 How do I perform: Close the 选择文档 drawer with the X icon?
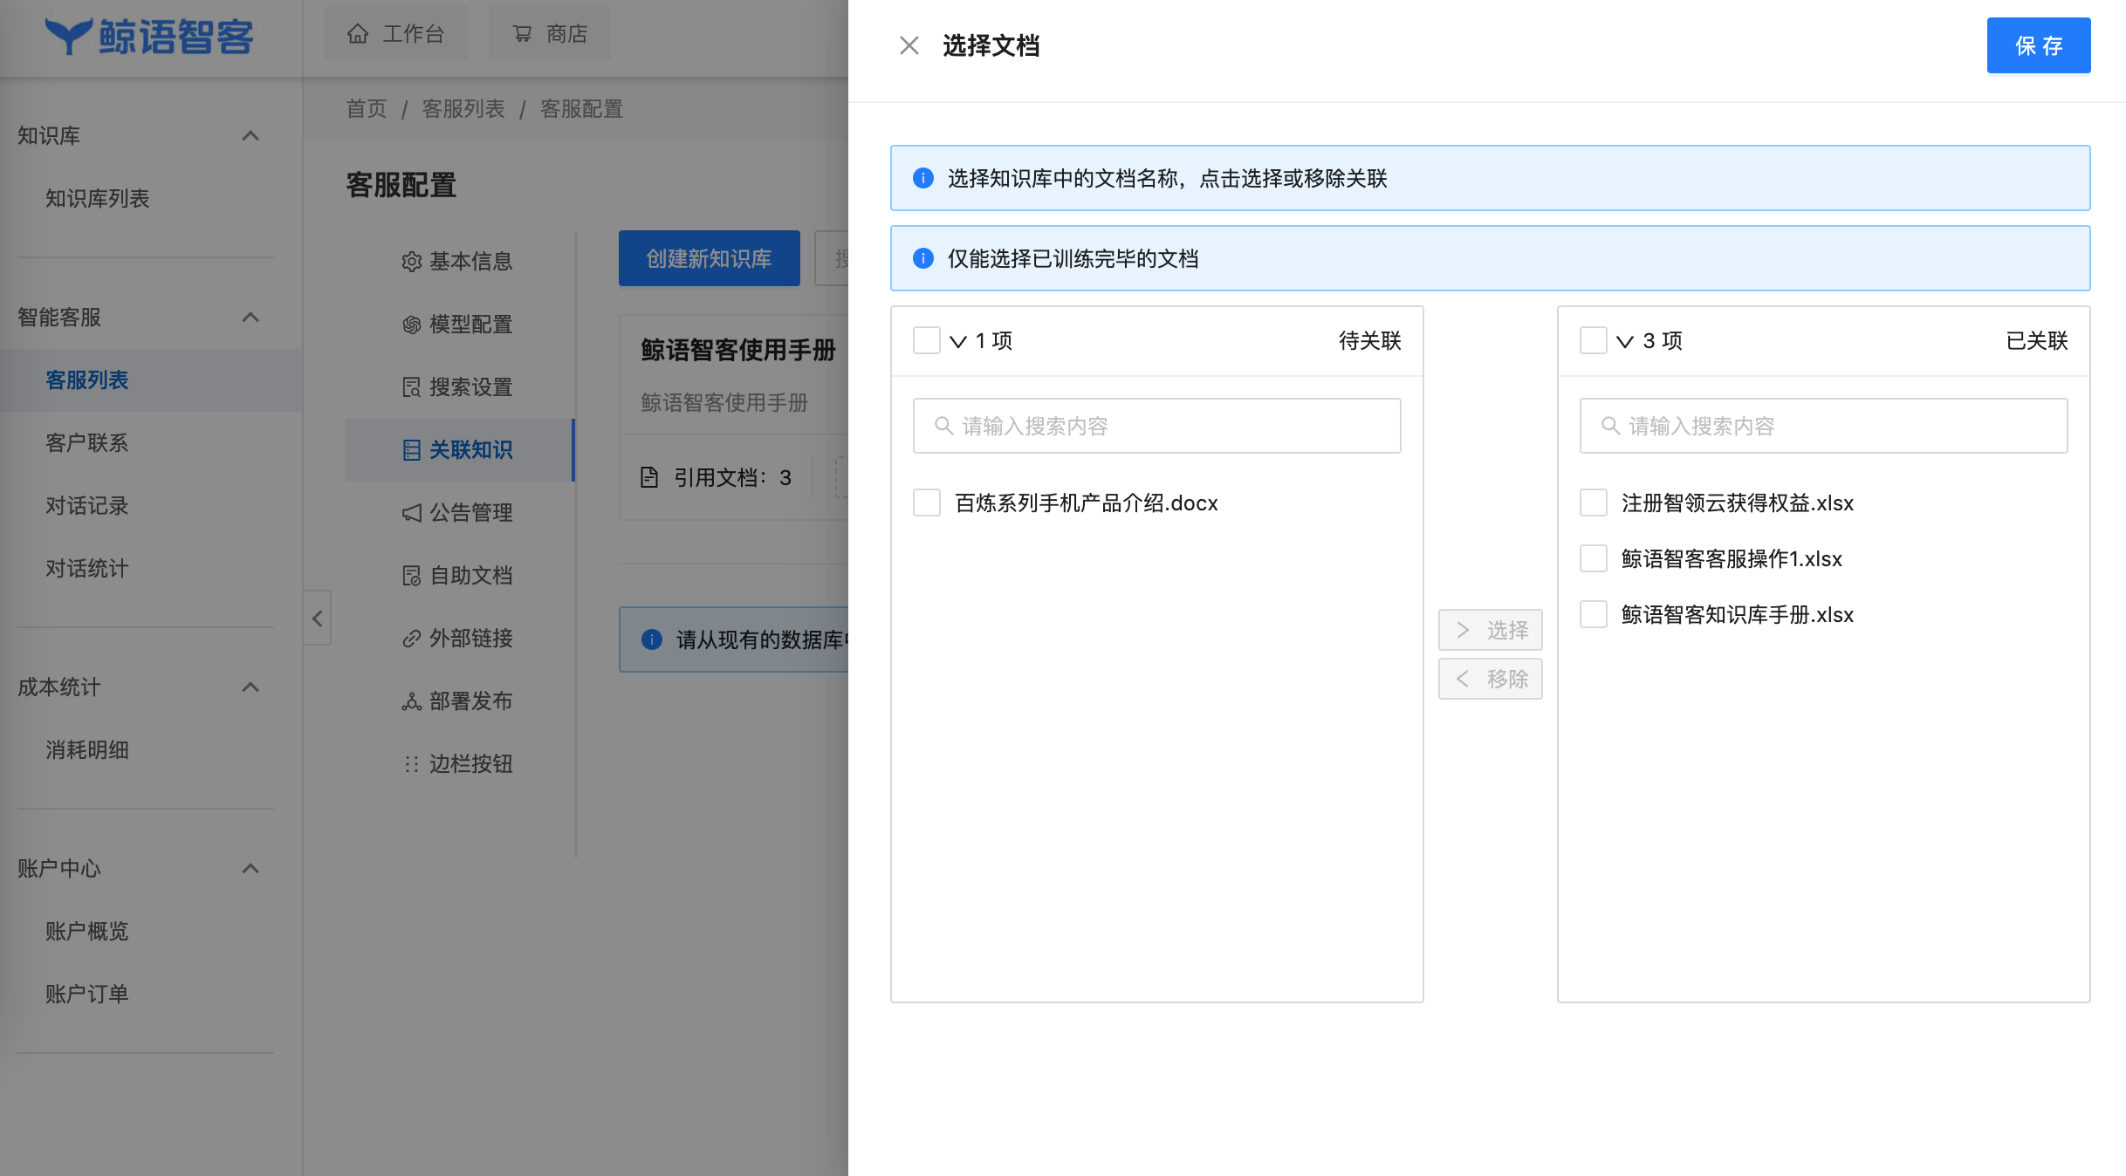coord(909,45)
